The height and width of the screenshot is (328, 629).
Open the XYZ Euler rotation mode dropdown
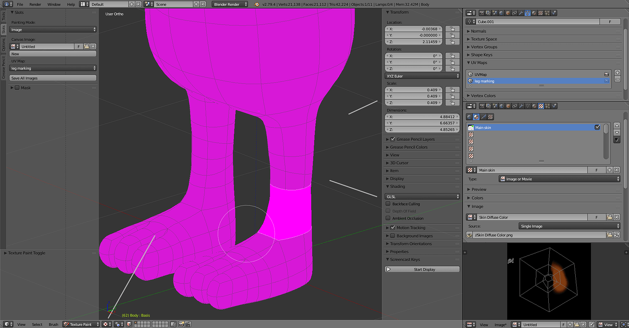pyautogui.click(x=422, y=76)
